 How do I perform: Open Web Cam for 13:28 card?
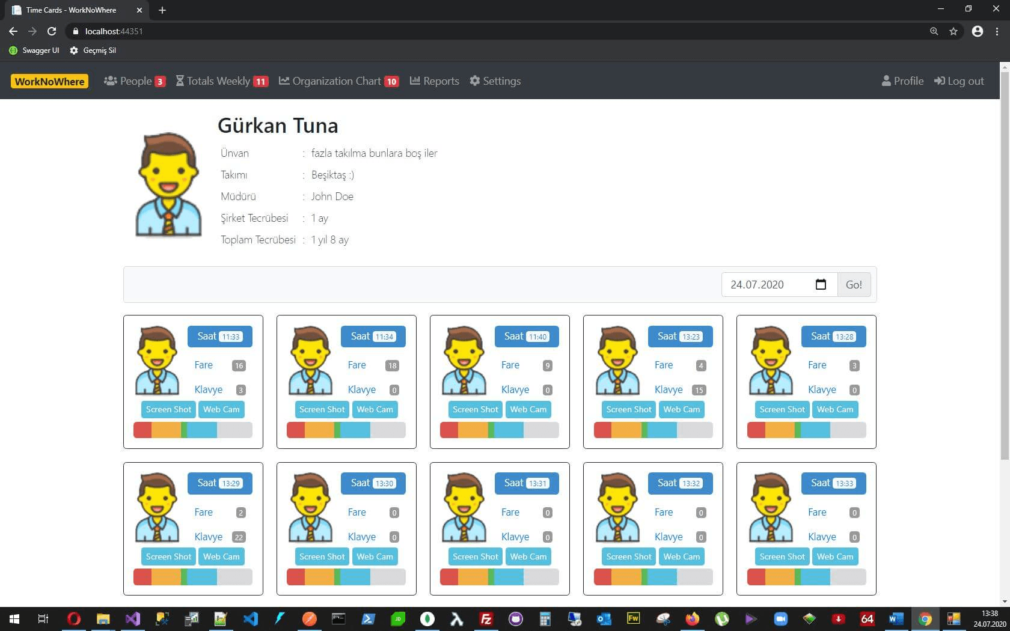(834, 409)
